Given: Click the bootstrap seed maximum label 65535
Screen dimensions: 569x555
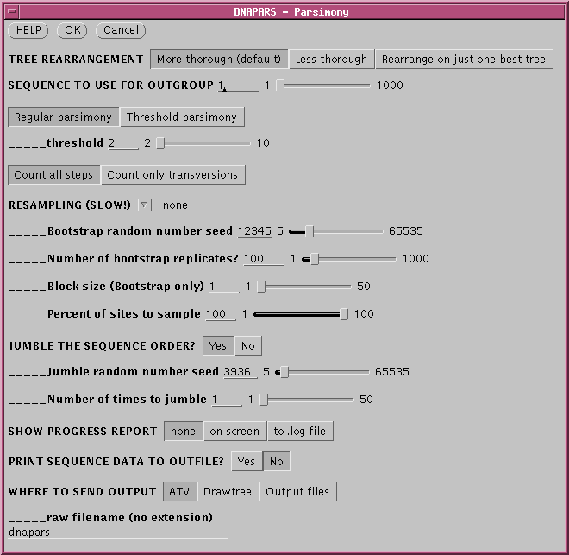Looking at the screenshot, I should 406,231.
